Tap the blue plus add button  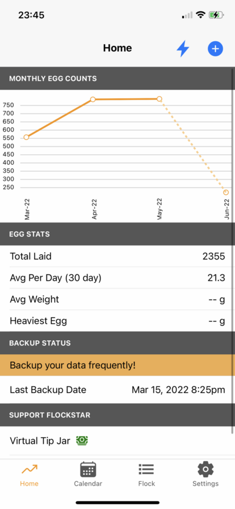pos(215,49)
